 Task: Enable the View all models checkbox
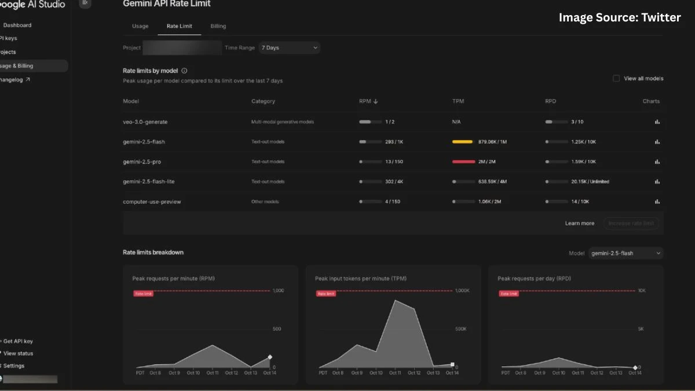click(616, 78)
